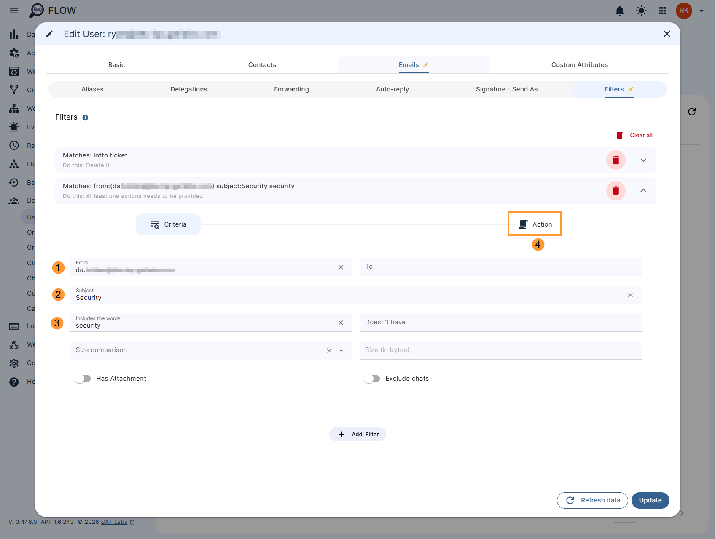Image resolution: width=715 pixels, height=539 pixels.
Task: Open the Auto-reply sub-tab
Action: [x=392, y=89]
